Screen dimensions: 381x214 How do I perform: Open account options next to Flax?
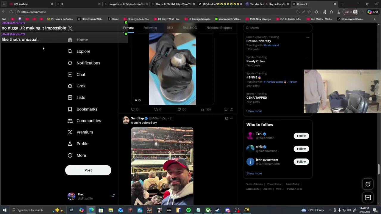[112, 196]
